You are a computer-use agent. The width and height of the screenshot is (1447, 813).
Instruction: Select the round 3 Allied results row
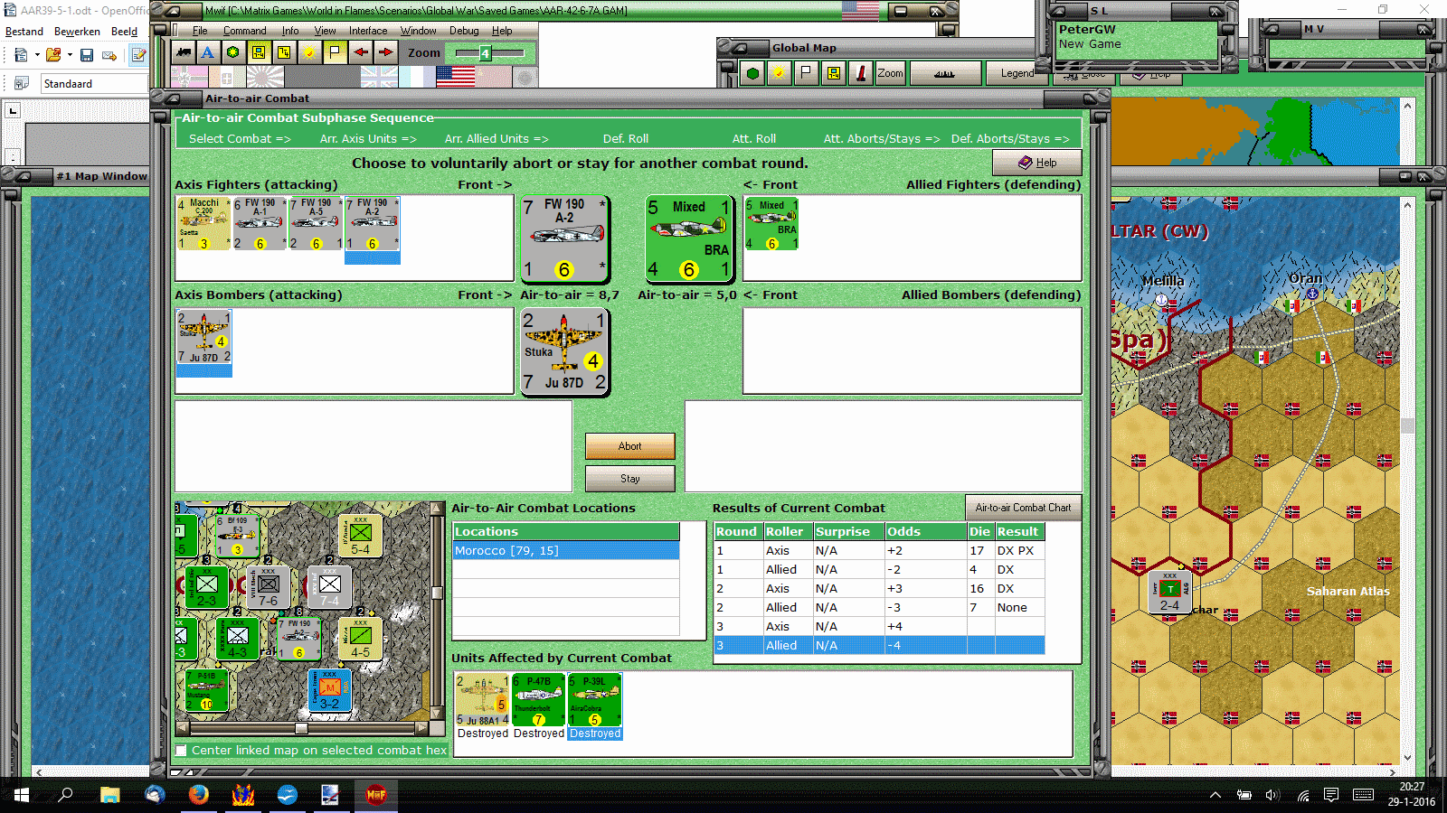pyautogui.click(x=879, y=645)
